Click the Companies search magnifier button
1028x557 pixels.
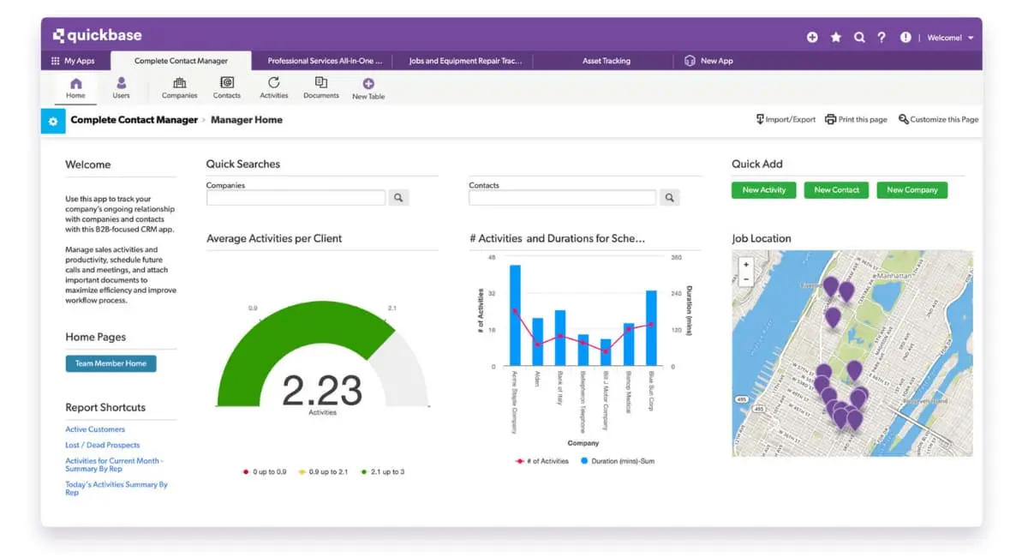pyautogui.click(x=398, y=198)
